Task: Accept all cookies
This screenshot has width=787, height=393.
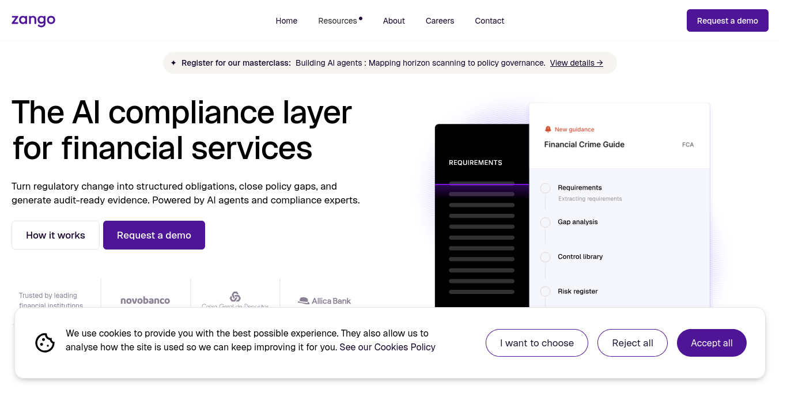Action: click(x=712, y=343)
